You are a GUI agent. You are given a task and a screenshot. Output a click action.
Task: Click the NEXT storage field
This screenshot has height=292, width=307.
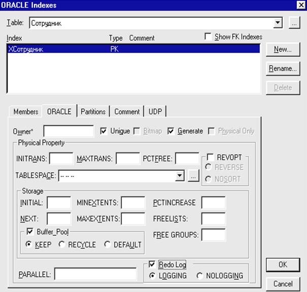click(x=59, y=218)
